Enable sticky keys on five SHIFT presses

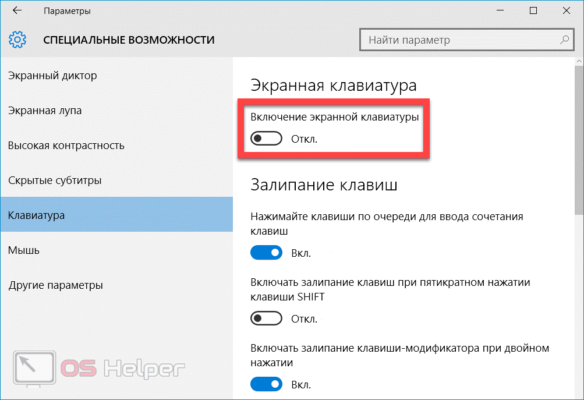266,319
